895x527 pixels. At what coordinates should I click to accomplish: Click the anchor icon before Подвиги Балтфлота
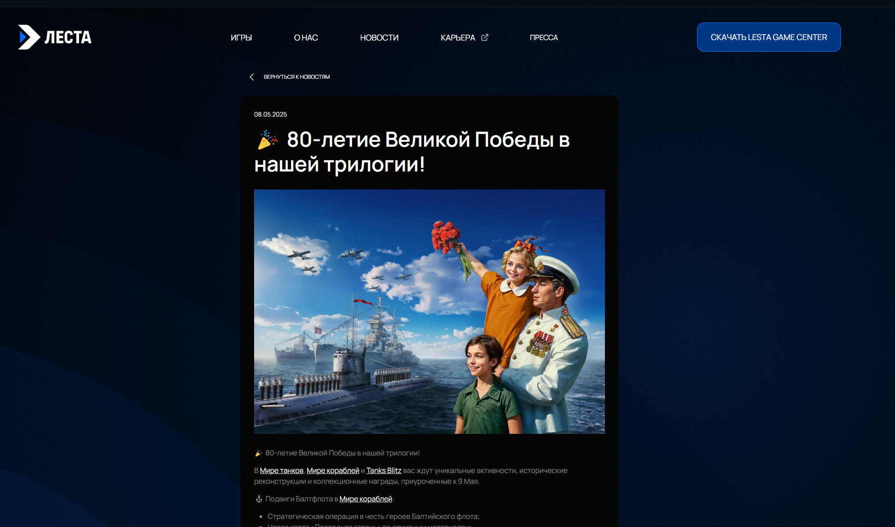click(258, 499)
